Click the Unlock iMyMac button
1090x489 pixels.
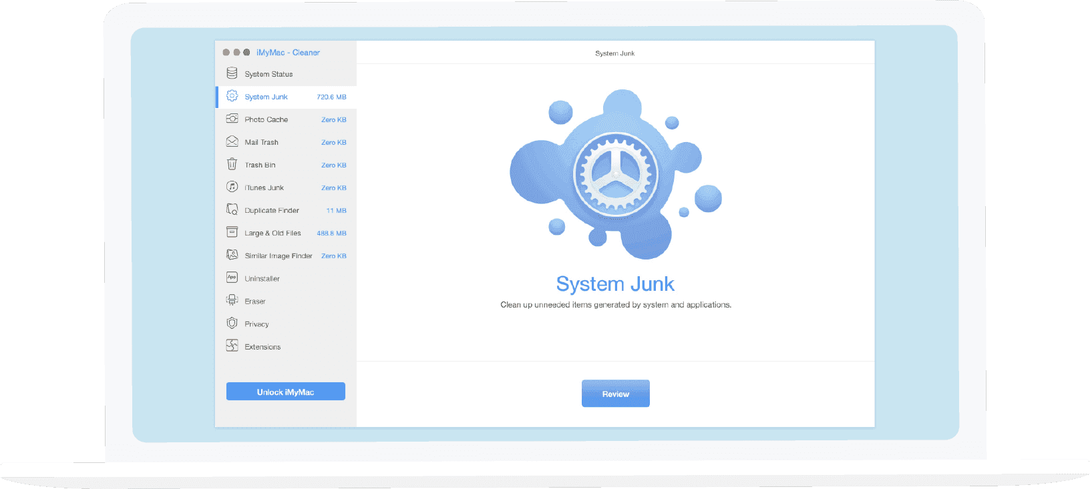[x=286, y=392]
